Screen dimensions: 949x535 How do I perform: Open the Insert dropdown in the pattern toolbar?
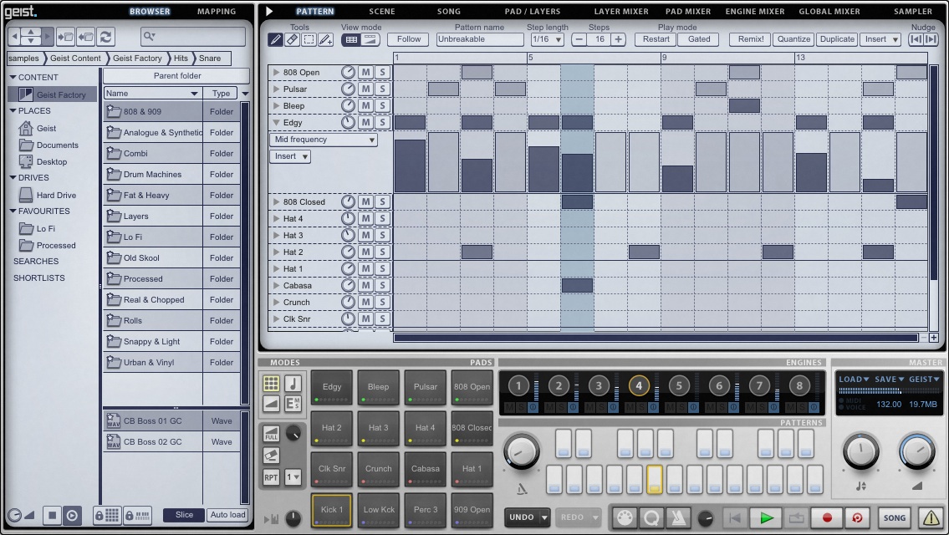880,39
